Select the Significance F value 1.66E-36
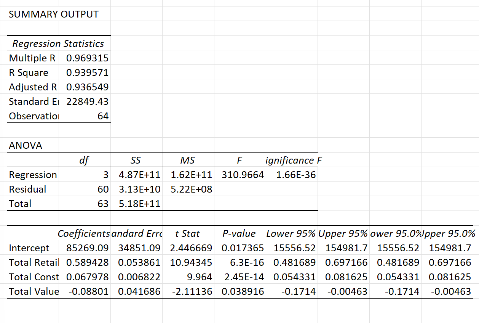The height and width of the screenshot is (323, 479). point(295,175)
